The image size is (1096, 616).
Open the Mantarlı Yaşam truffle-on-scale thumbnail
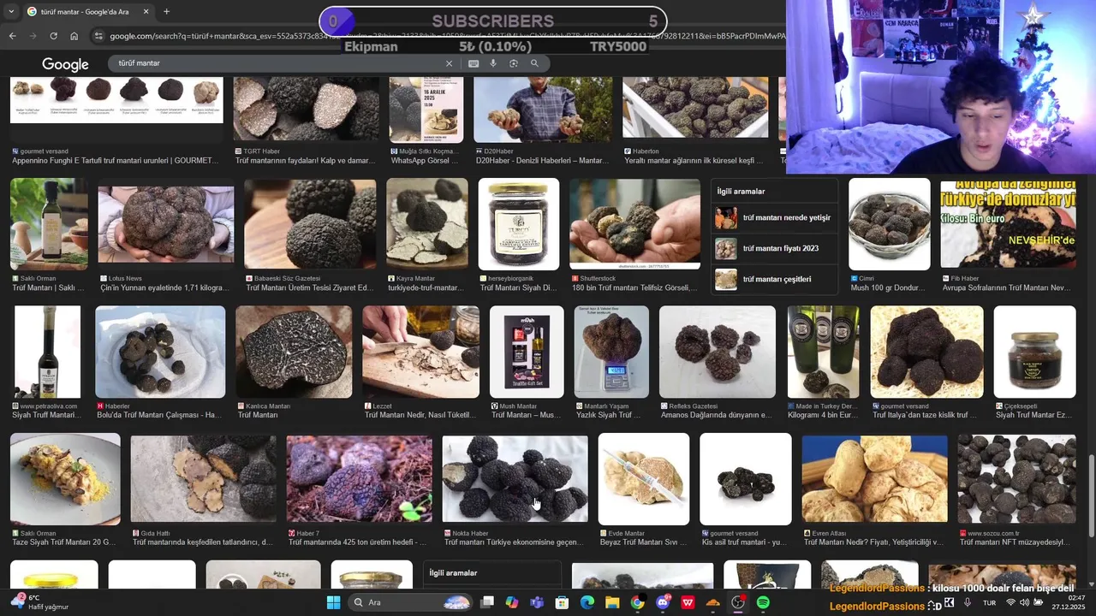[x=611, y=352]
